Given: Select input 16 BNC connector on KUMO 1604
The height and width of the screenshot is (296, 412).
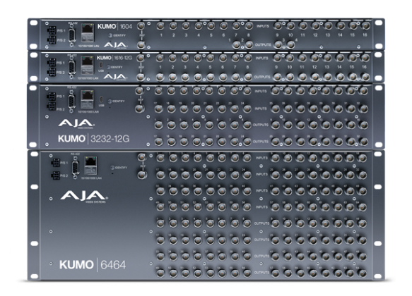Looking at the screenshot, I should coord(365,25).
